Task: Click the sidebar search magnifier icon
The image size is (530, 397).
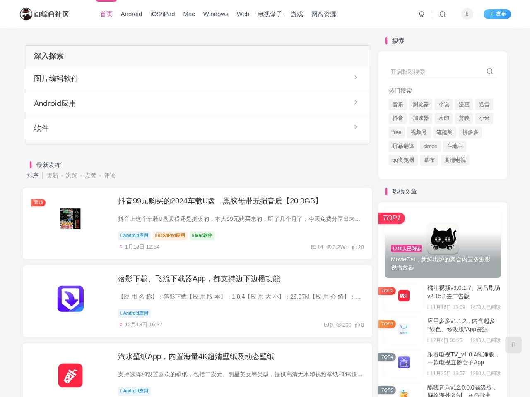Action: click(490, 71)
